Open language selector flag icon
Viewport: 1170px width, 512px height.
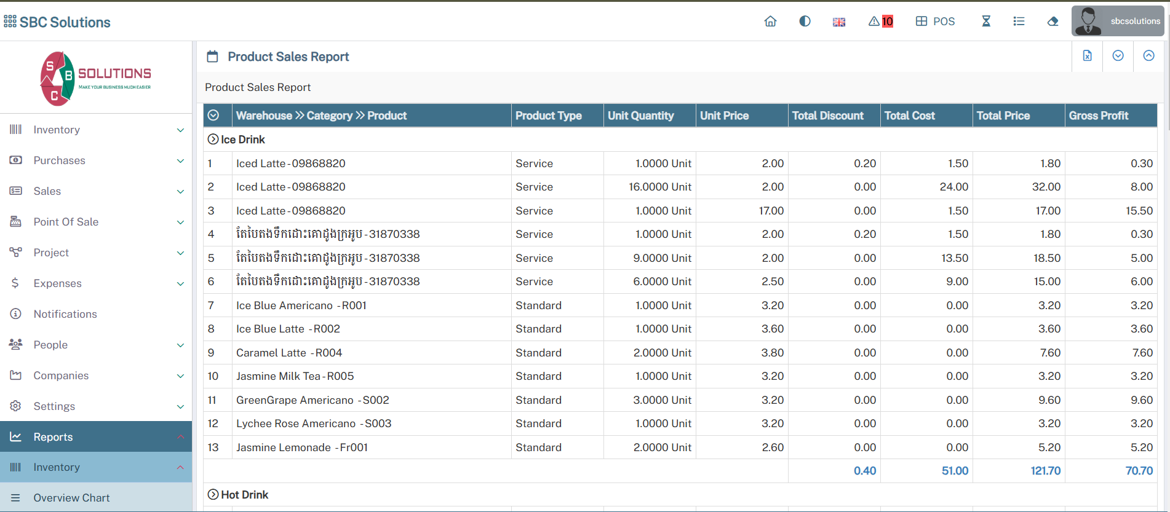coord(839,22)
